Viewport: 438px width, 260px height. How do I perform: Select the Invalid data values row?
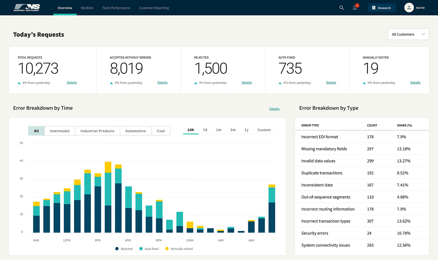pyautogui.click(x=362, y=161)
